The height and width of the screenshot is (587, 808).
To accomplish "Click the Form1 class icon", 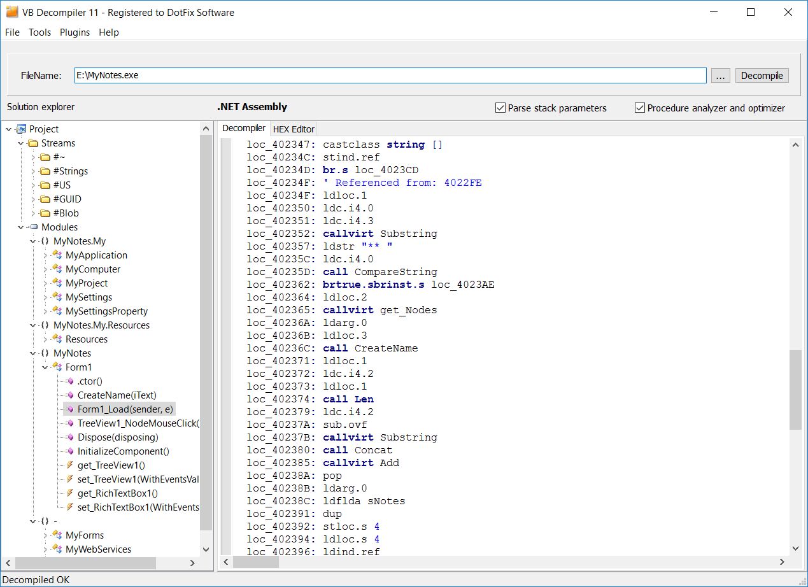I will [57, 367].
